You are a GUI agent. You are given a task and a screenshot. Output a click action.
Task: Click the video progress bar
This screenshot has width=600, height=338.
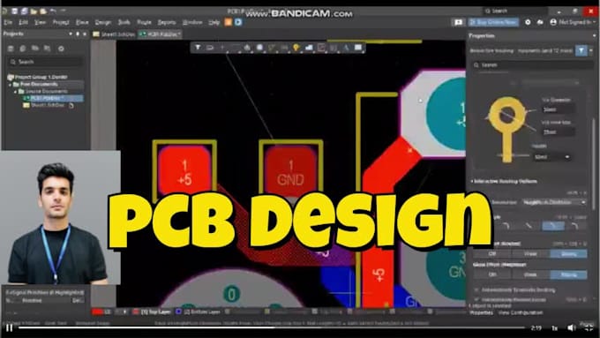pyautogui.click(x=272, y=327)
